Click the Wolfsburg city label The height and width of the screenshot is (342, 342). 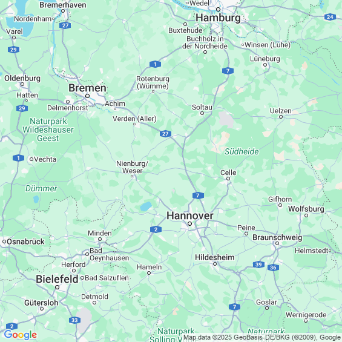306,209
